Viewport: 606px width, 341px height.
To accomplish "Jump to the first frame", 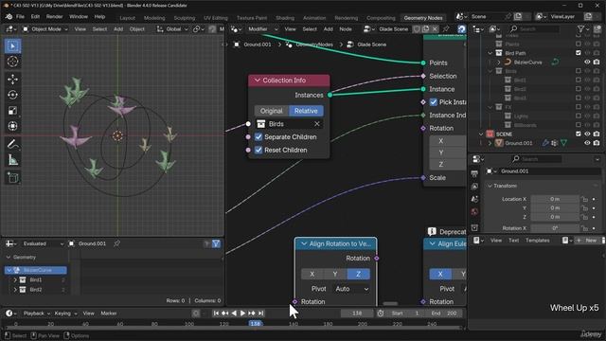I will coord(216,314).
